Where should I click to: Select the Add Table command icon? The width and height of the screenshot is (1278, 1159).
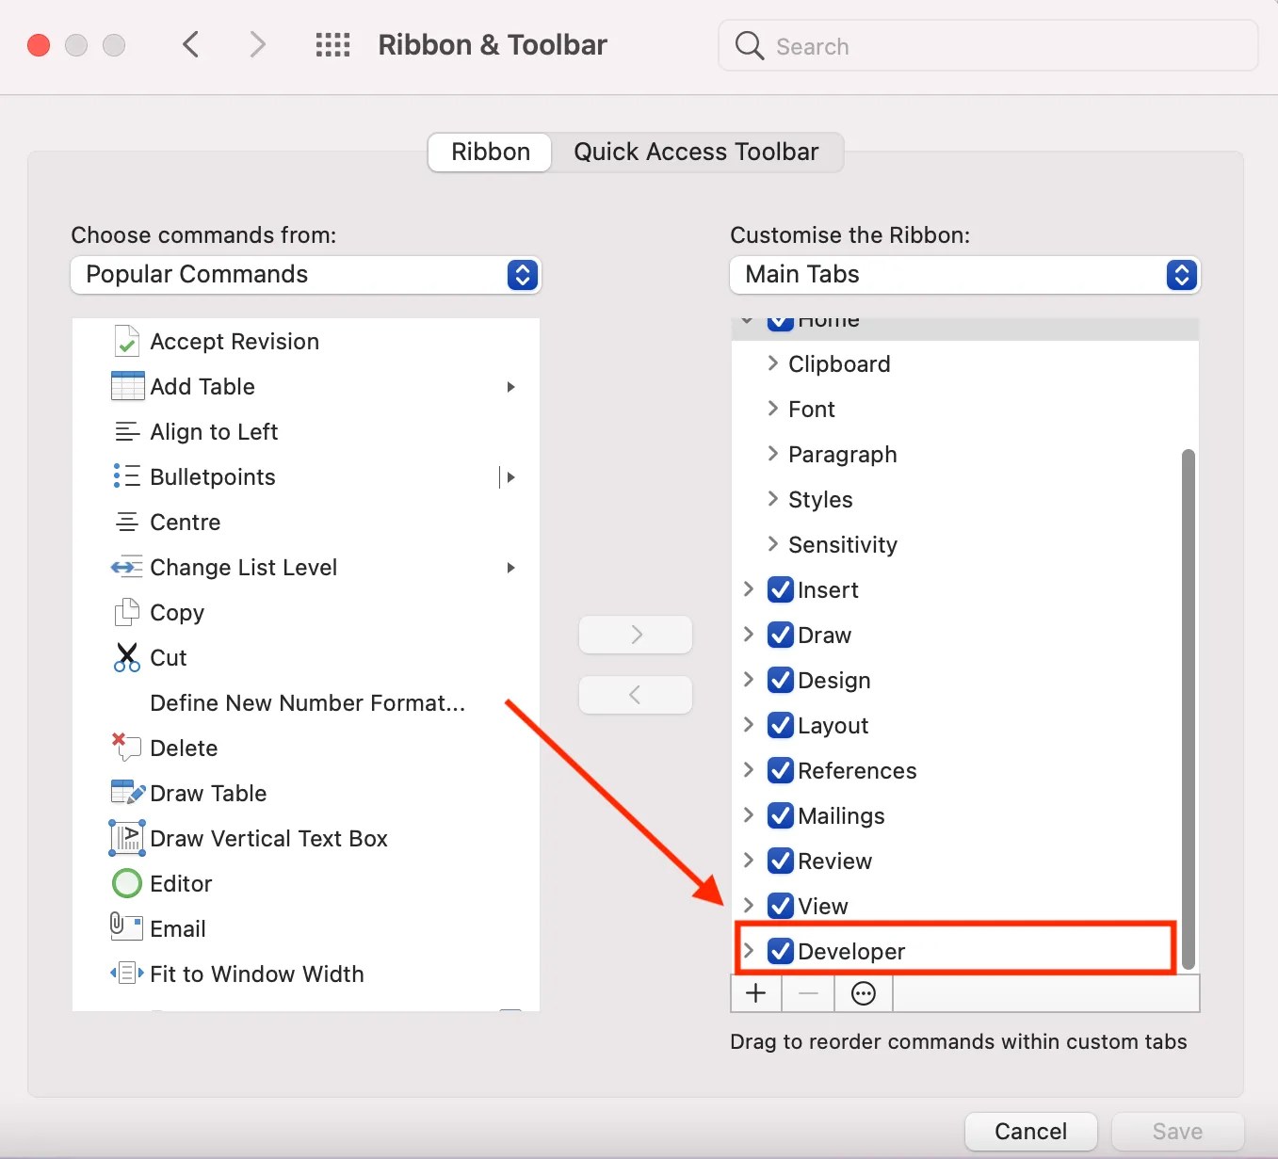pyautogui.click(x=126, y=386)
